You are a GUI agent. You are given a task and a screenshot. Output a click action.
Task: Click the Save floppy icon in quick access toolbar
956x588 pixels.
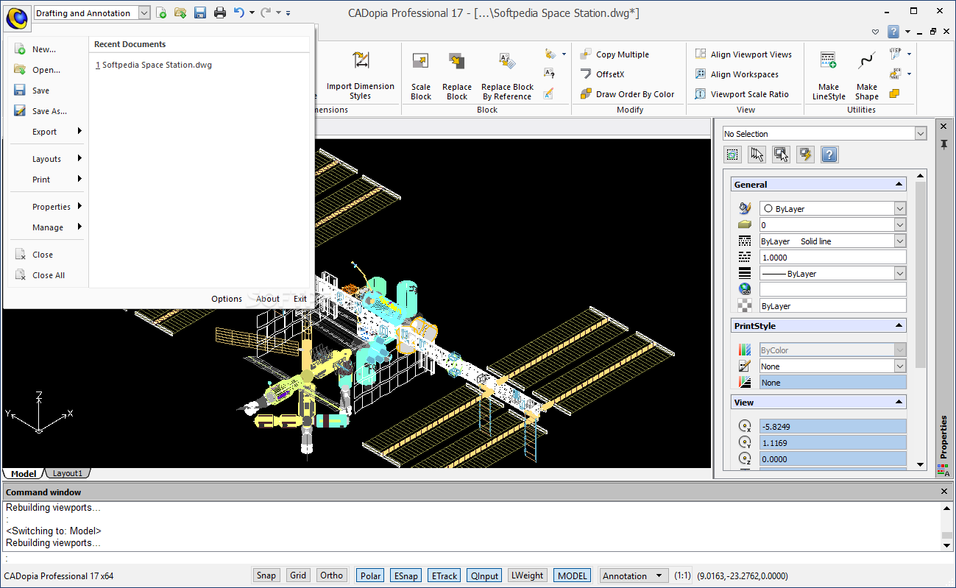(200, 13)
